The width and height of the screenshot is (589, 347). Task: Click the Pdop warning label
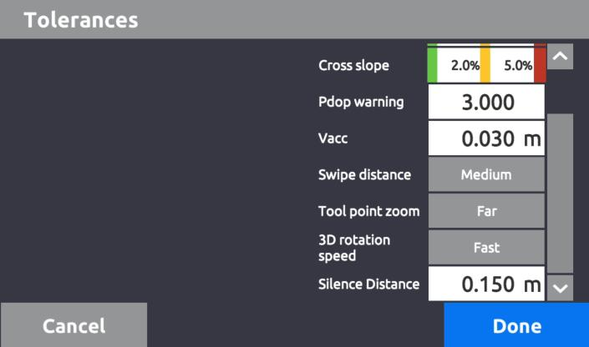pyautogui.click(x=361, y=103)
